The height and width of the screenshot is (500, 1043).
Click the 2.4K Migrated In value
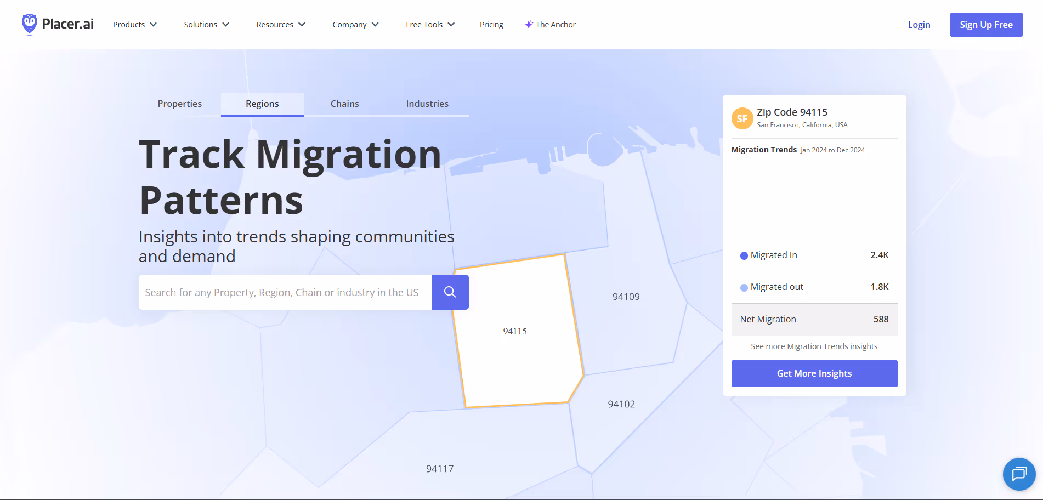880,255
